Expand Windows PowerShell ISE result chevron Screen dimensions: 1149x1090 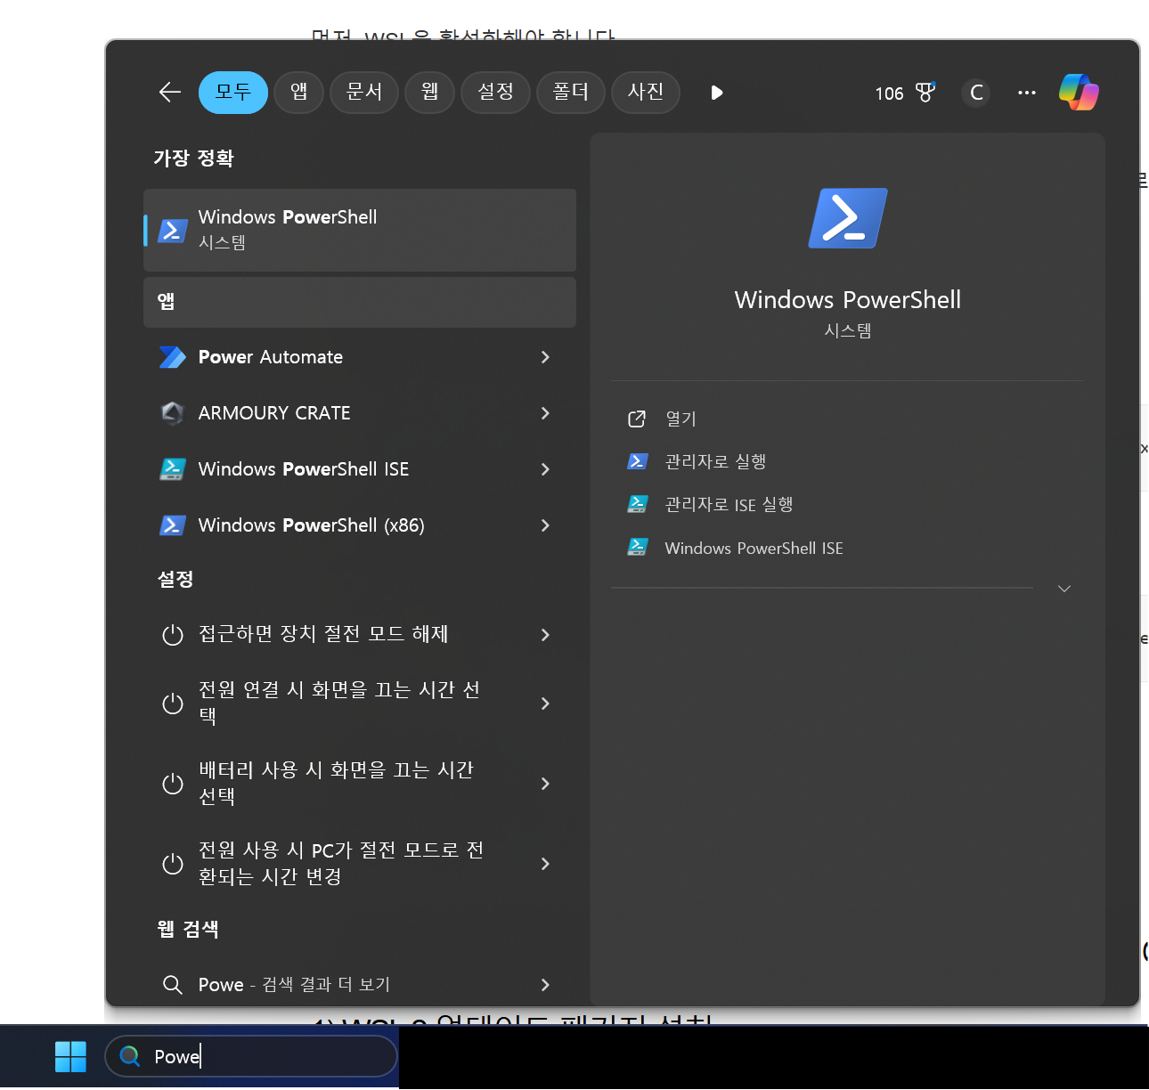coord(545,469)
